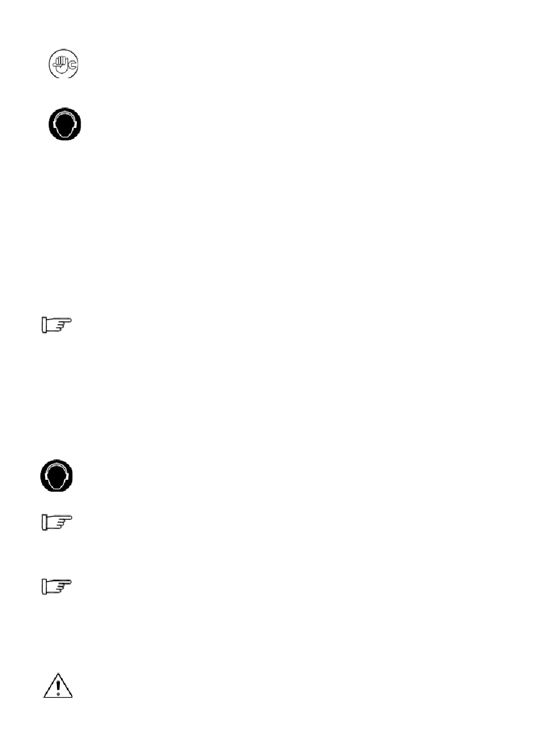The height and width of the screenshot is (729, 558).
Task: Click the bottom edge of the caution triangle
Action: (58, 696)
